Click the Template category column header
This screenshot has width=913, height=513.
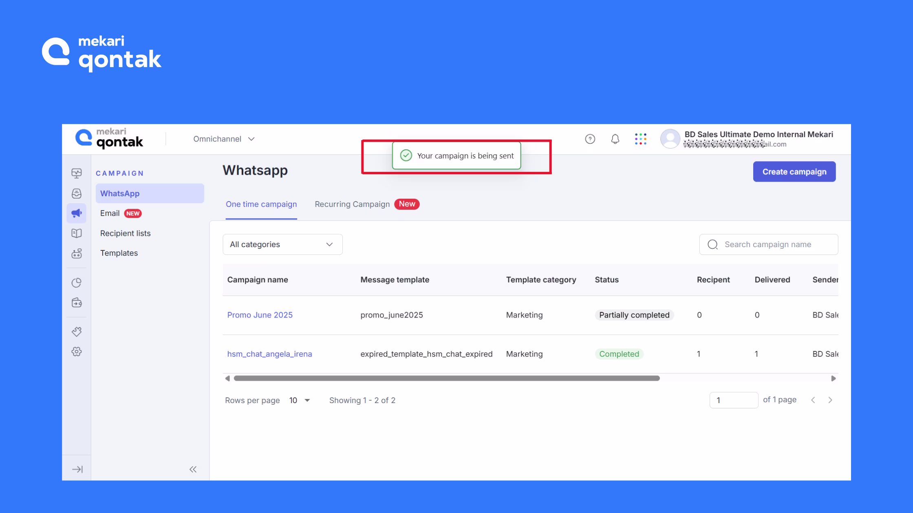(x=541, y=280)
